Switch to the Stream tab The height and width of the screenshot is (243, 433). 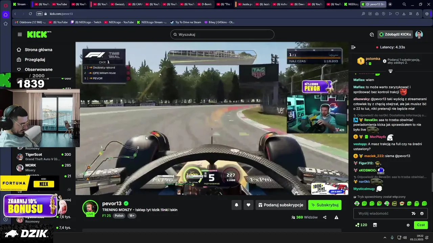pyautogui.click(x=20, y=4)
